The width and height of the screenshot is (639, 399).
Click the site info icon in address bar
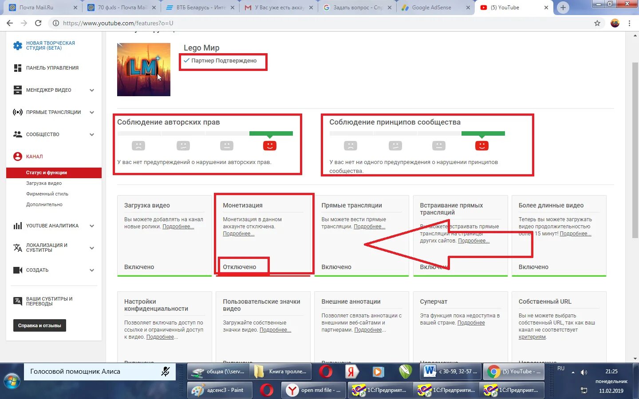coord(56,23)
